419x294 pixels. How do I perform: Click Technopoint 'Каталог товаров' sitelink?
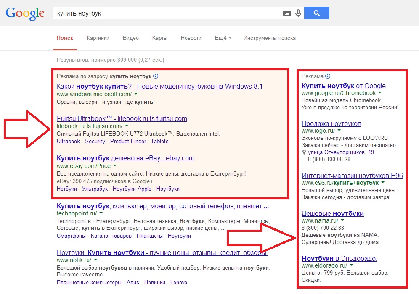pyautogui.click(x=111, y=236)
